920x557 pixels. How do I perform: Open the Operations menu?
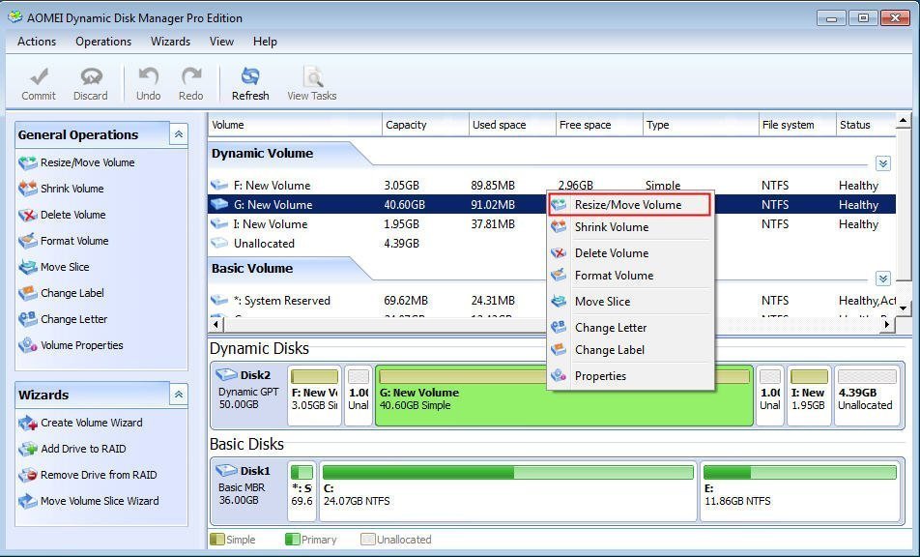[103, 42]
